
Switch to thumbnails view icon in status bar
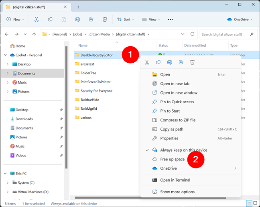click(x=256, y=204)
